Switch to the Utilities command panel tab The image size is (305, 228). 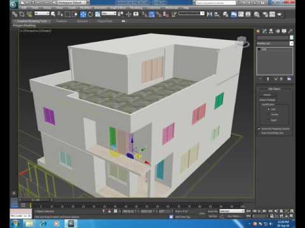(x=290, y=31)
